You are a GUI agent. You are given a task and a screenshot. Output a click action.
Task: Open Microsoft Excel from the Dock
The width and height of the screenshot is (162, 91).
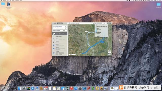coord(93,88)
